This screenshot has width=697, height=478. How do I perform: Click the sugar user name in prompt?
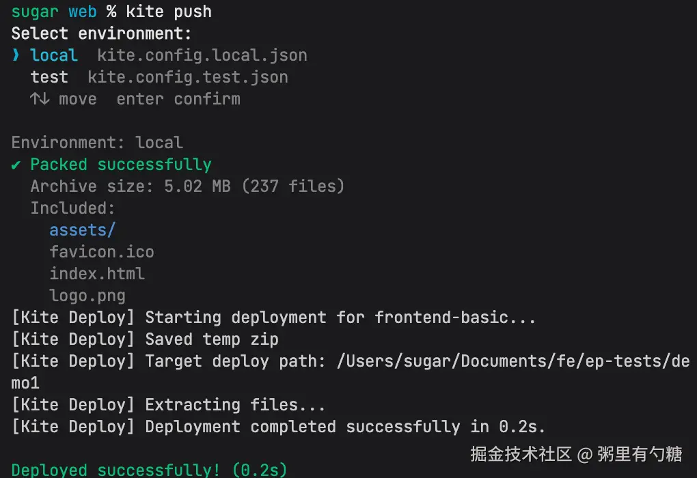point(35,12)
